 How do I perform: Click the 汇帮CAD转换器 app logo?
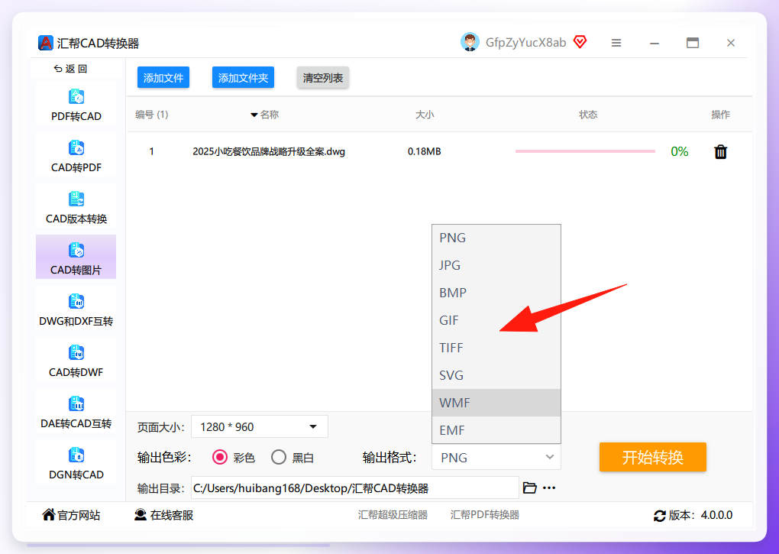tap(45, 43)
